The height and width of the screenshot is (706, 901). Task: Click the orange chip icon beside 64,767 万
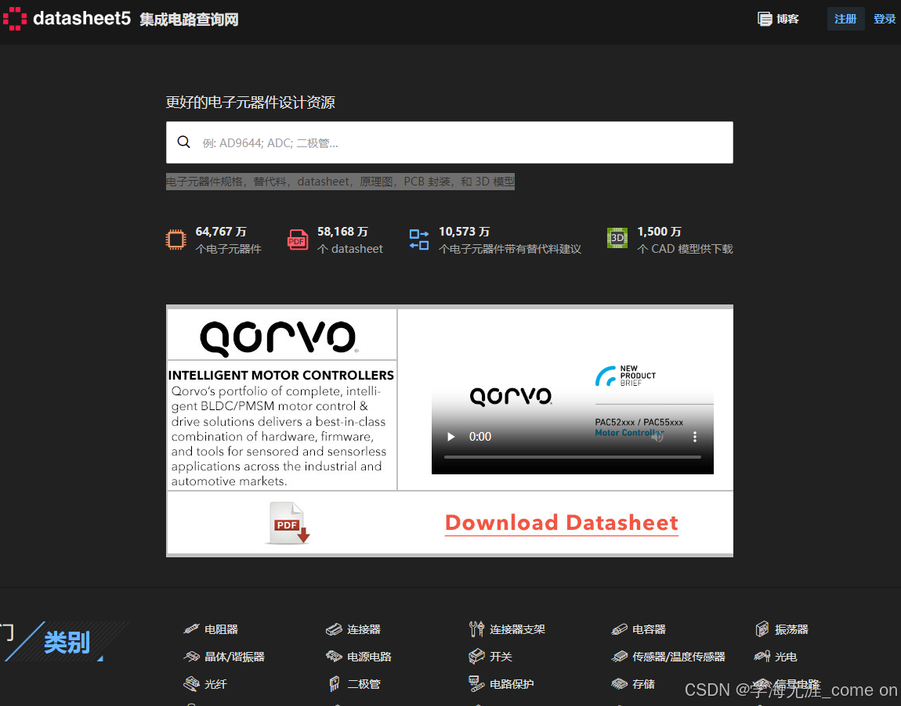175,240
